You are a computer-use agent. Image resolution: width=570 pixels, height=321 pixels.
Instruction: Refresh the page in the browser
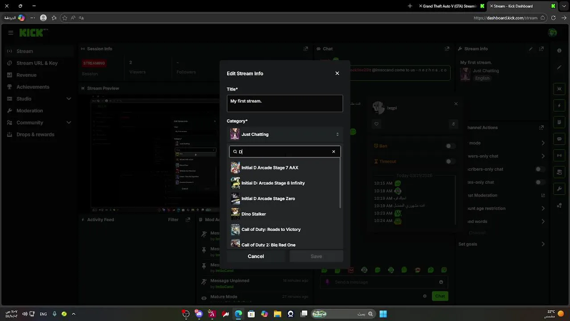coord(553,18)
